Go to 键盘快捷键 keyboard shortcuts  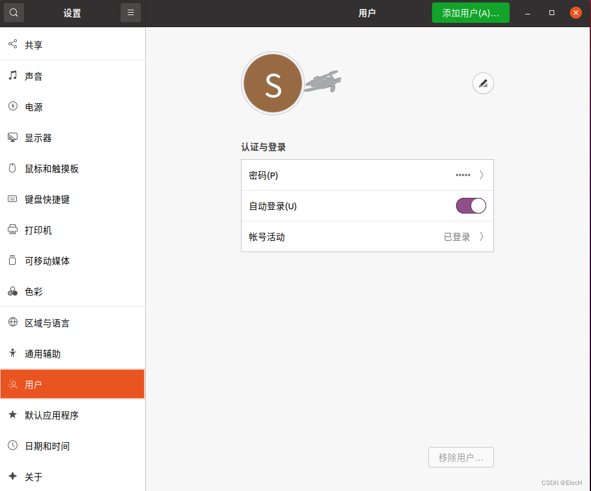pyautogui.click(x=47, y=200)
